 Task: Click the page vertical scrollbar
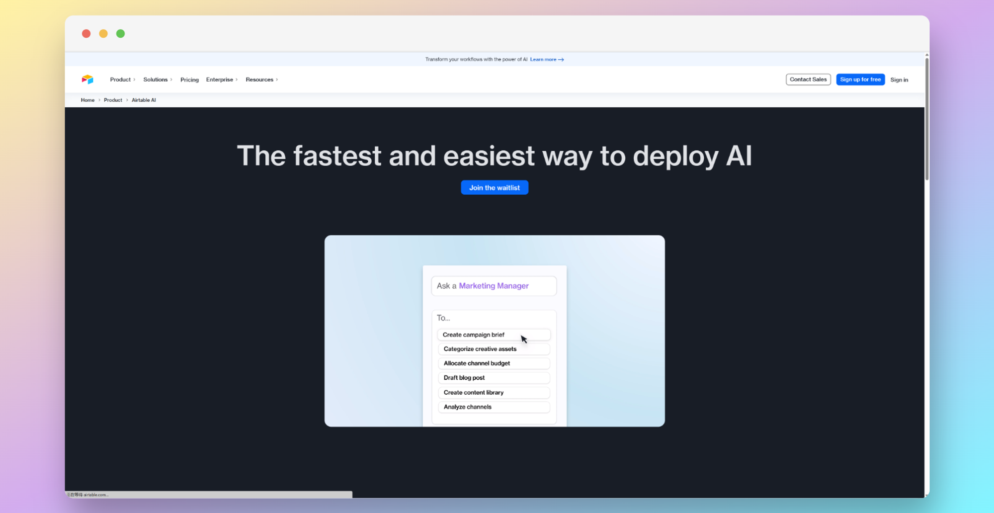(x=926, y=119)
